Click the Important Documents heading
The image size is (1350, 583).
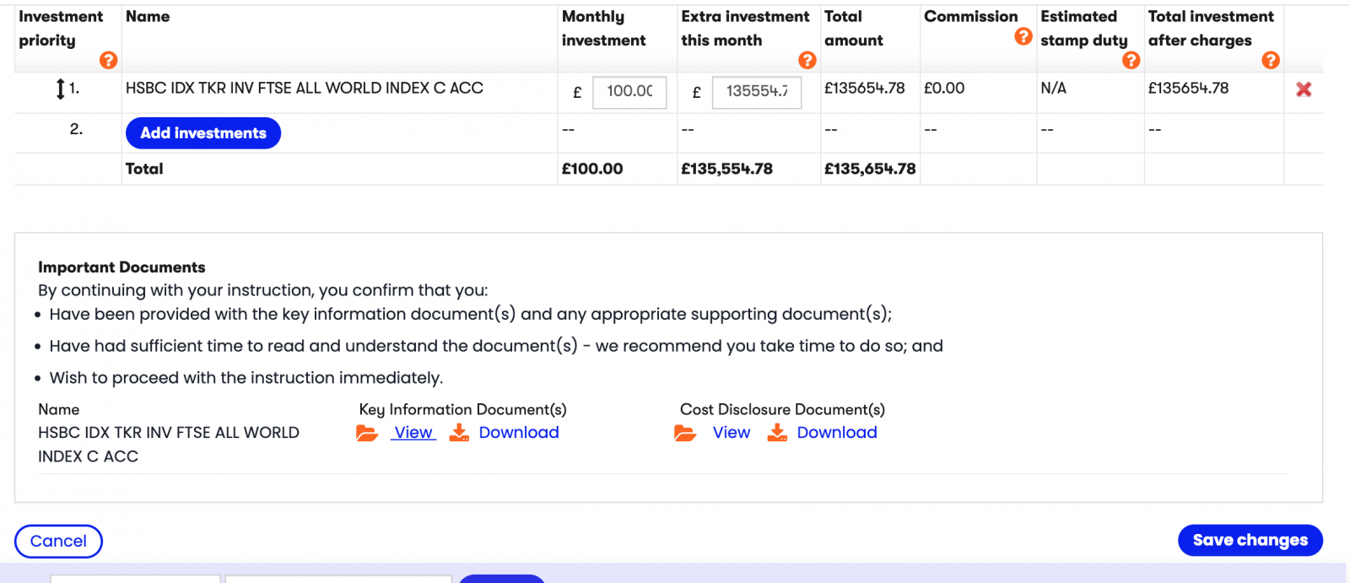121,267
